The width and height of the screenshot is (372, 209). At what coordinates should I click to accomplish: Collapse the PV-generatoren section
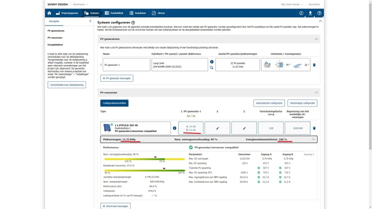point(317,39)
